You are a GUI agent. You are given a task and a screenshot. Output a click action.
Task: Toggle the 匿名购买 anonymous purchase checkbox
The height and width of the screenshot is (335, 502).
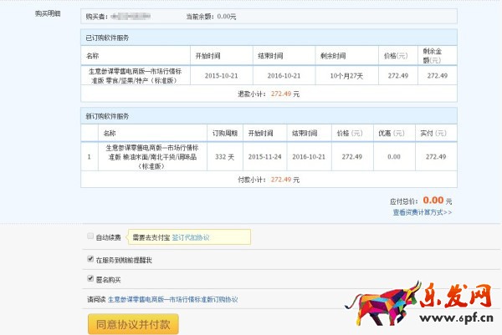click(90, 279)
